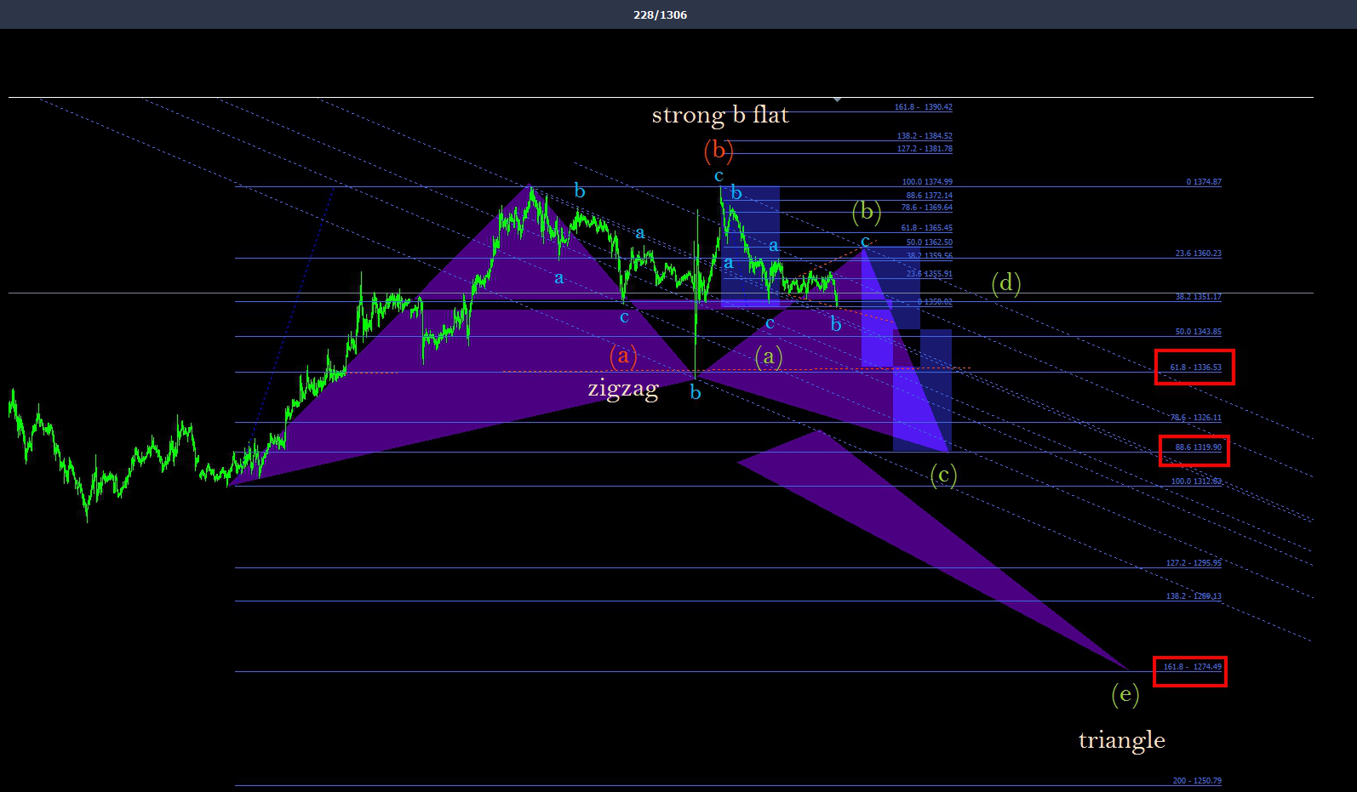
Task: Click Fibonacci level 88.6 1372.14
Action: 929,196
